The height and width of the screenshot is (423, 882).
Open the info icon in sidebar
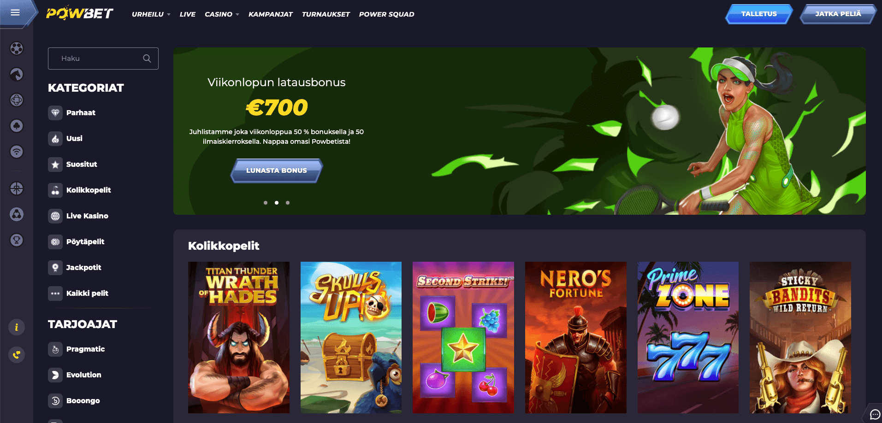pyautogui.click(x=17, y=327)
